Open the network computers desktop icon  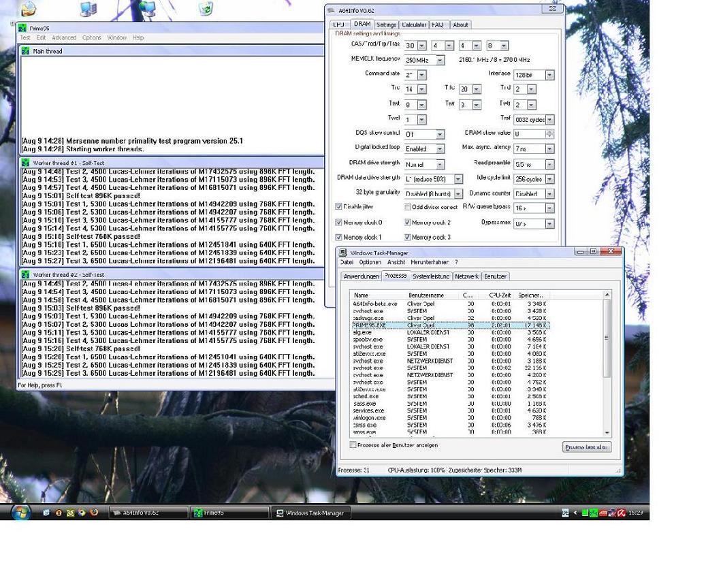[147, 8]
